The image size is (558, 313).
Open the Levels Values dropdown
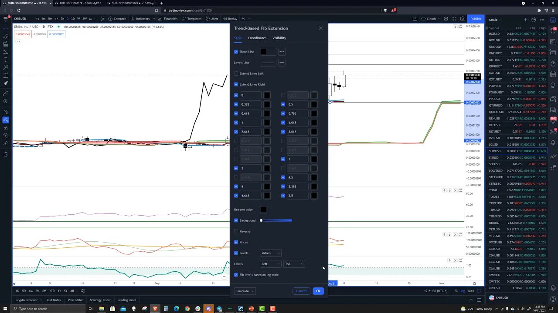coord(270,253)
